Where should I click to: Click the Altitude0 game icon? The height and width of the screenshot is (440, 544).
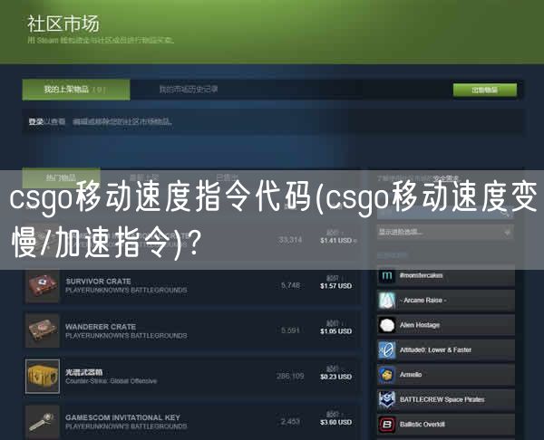(386, 350)
